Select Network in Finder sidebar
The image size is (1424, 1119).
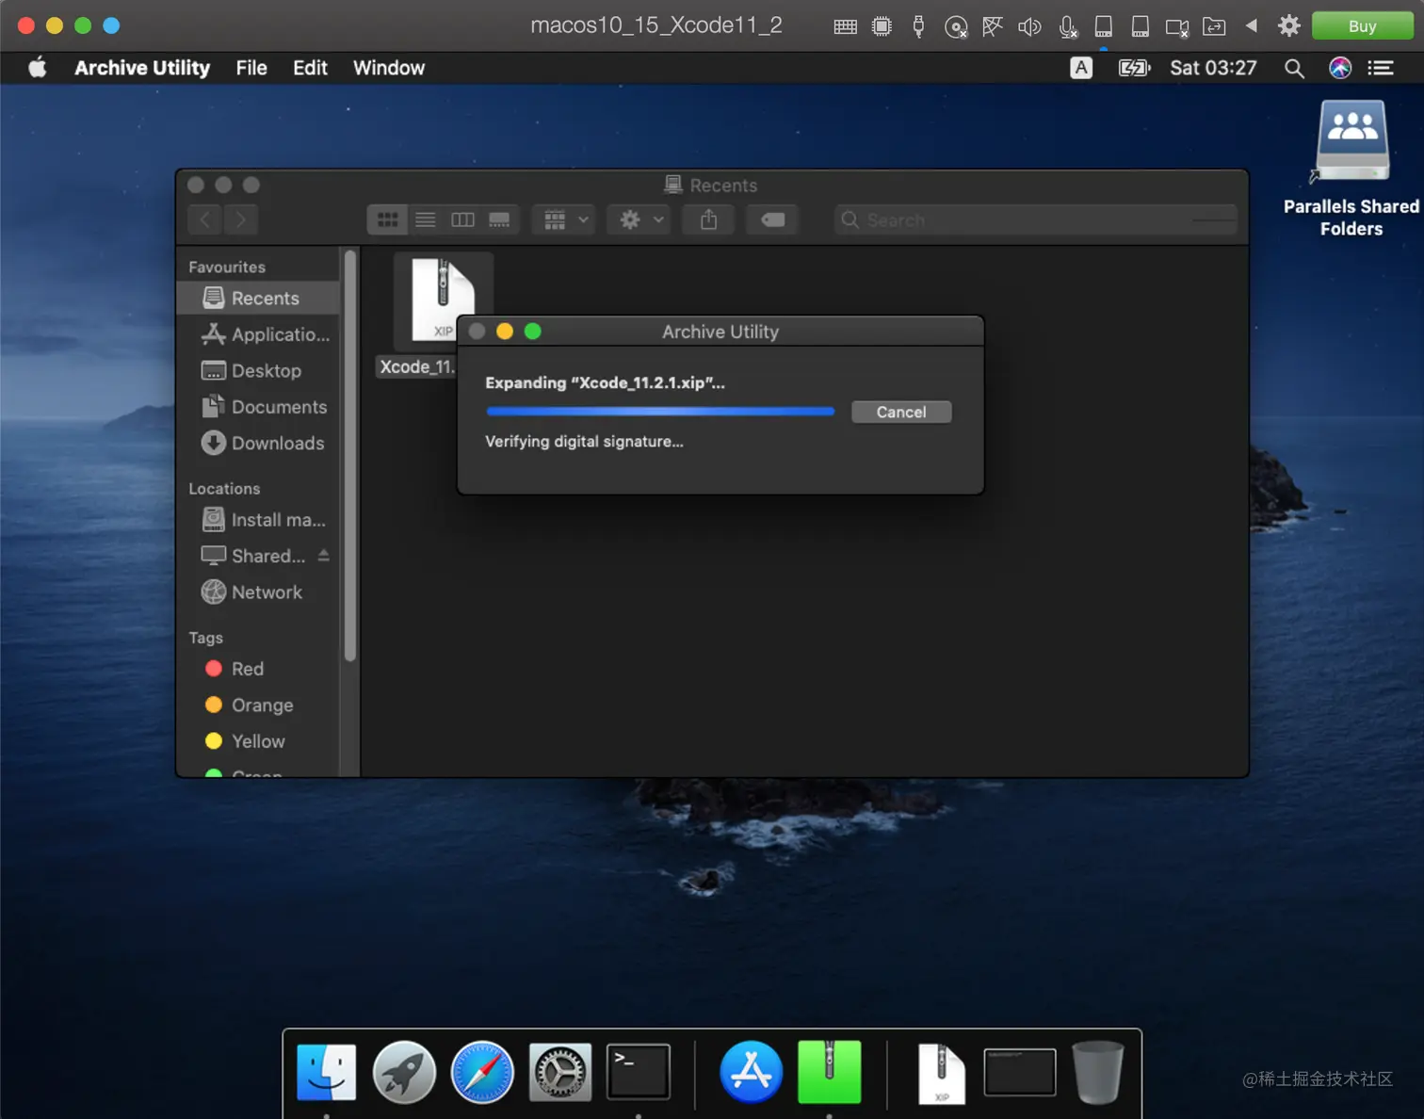tap(258, 592)
